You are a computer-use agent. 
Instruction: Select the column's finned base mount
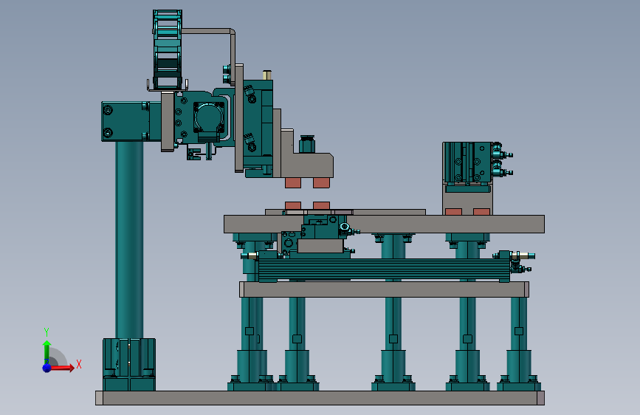(x=129, y=364)
